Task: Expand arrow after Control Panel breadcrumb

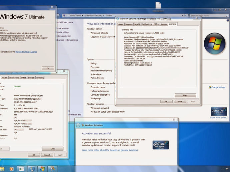Action: (x=82, y=16)
